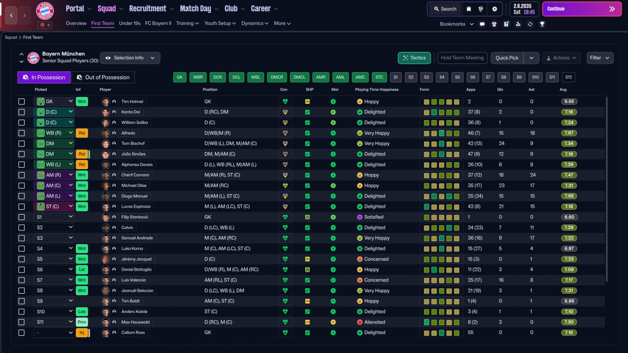Click the sharpness icon for Tim Boldt
The width and height of the screenshot is (628, 353).
(x=307, y=301)
